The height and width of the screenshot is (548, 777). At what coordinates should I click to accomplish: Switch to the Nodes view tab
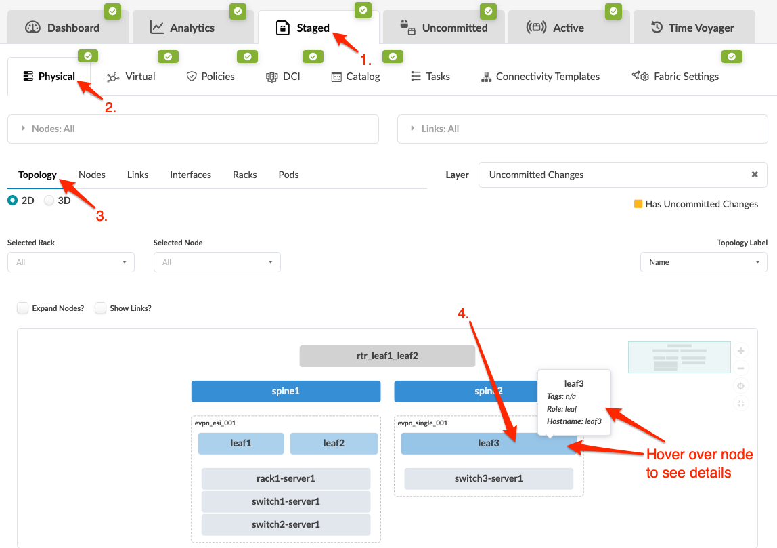pyautogui.click(x=91, y=175)
